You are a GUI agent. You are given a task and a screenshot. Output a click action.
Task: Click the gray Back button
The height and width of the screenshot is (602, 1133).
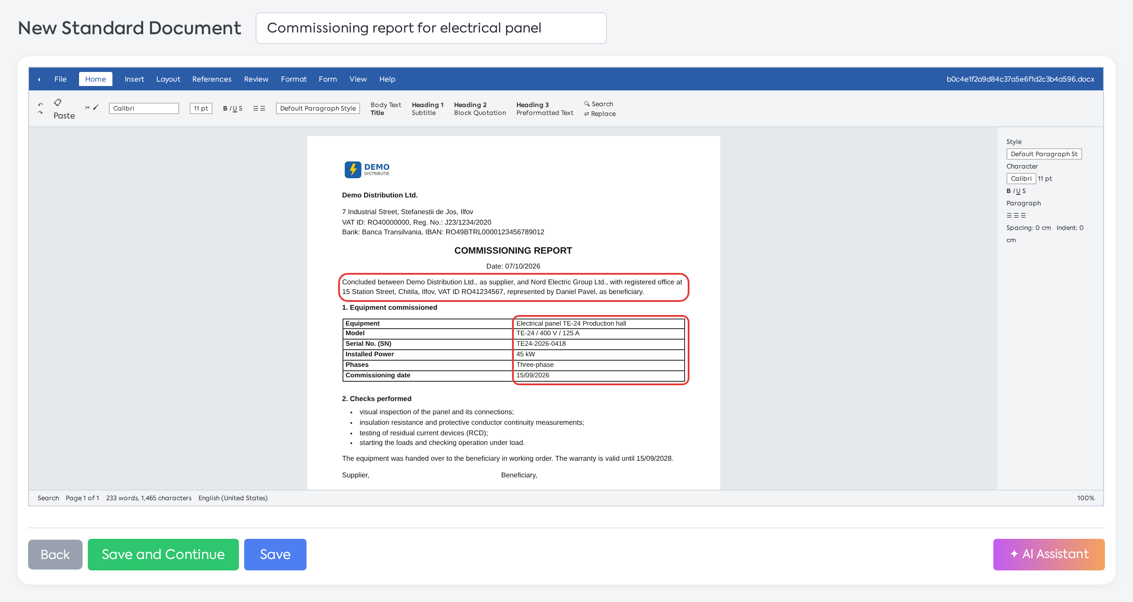55,555
